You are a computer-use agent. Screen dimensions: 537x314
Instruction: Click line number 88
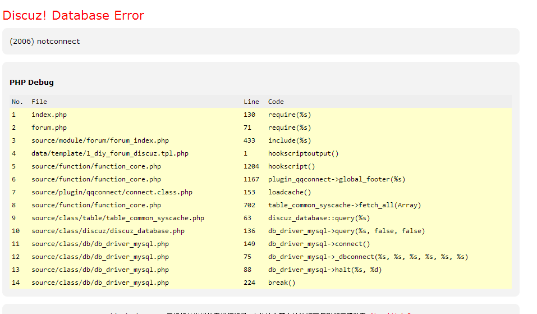pos(247,270)
